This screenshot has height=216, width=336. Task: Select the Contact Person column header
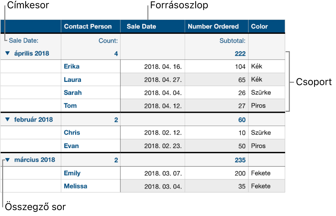click(91, 26)
